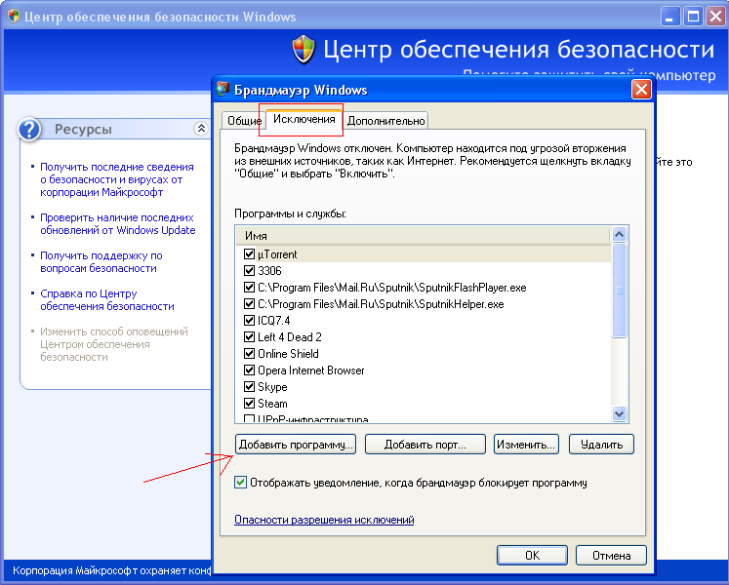Select the 3306 list entry

point(269,270)
